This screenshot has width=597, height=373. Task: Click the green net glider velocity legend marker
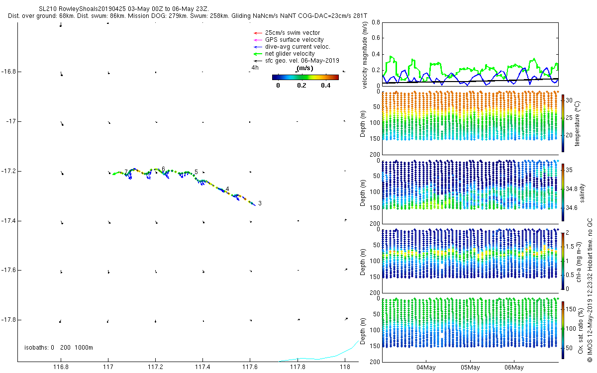click(257, 54)
